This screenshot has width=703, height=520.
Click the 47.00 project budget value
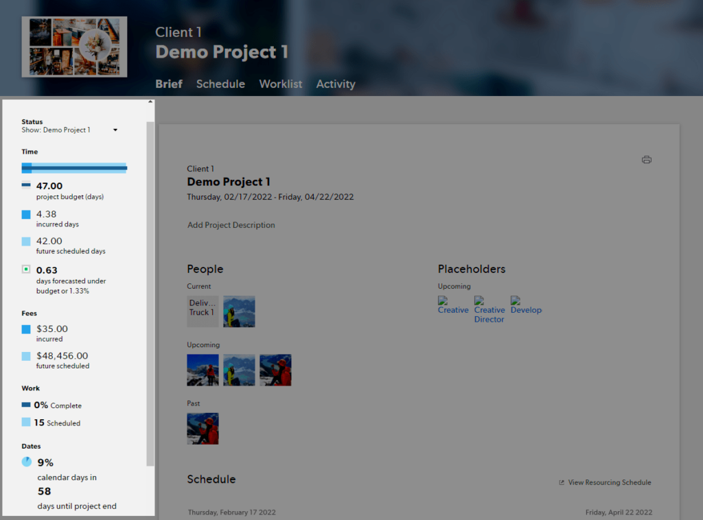tap(49, 186)
